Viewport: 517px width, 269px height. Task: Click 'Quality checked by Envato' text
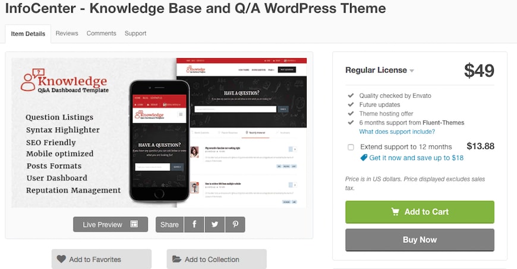point(395,96)
